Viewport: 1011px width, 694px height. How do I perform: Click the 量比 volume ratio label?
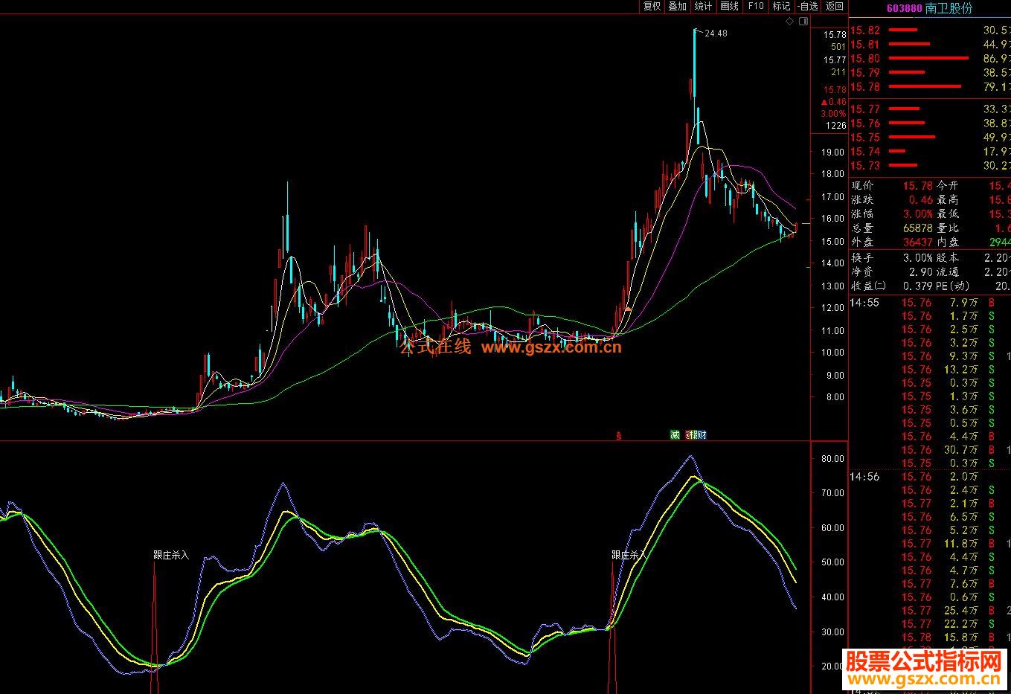coord(947,228)
